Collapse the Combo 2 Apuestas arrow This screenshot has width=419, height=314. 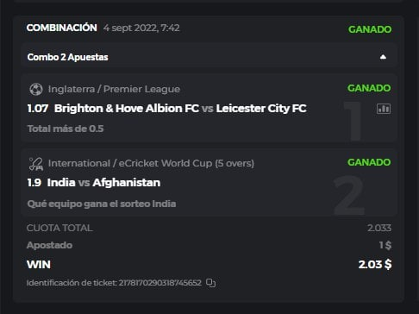click(x=383, y=57)
